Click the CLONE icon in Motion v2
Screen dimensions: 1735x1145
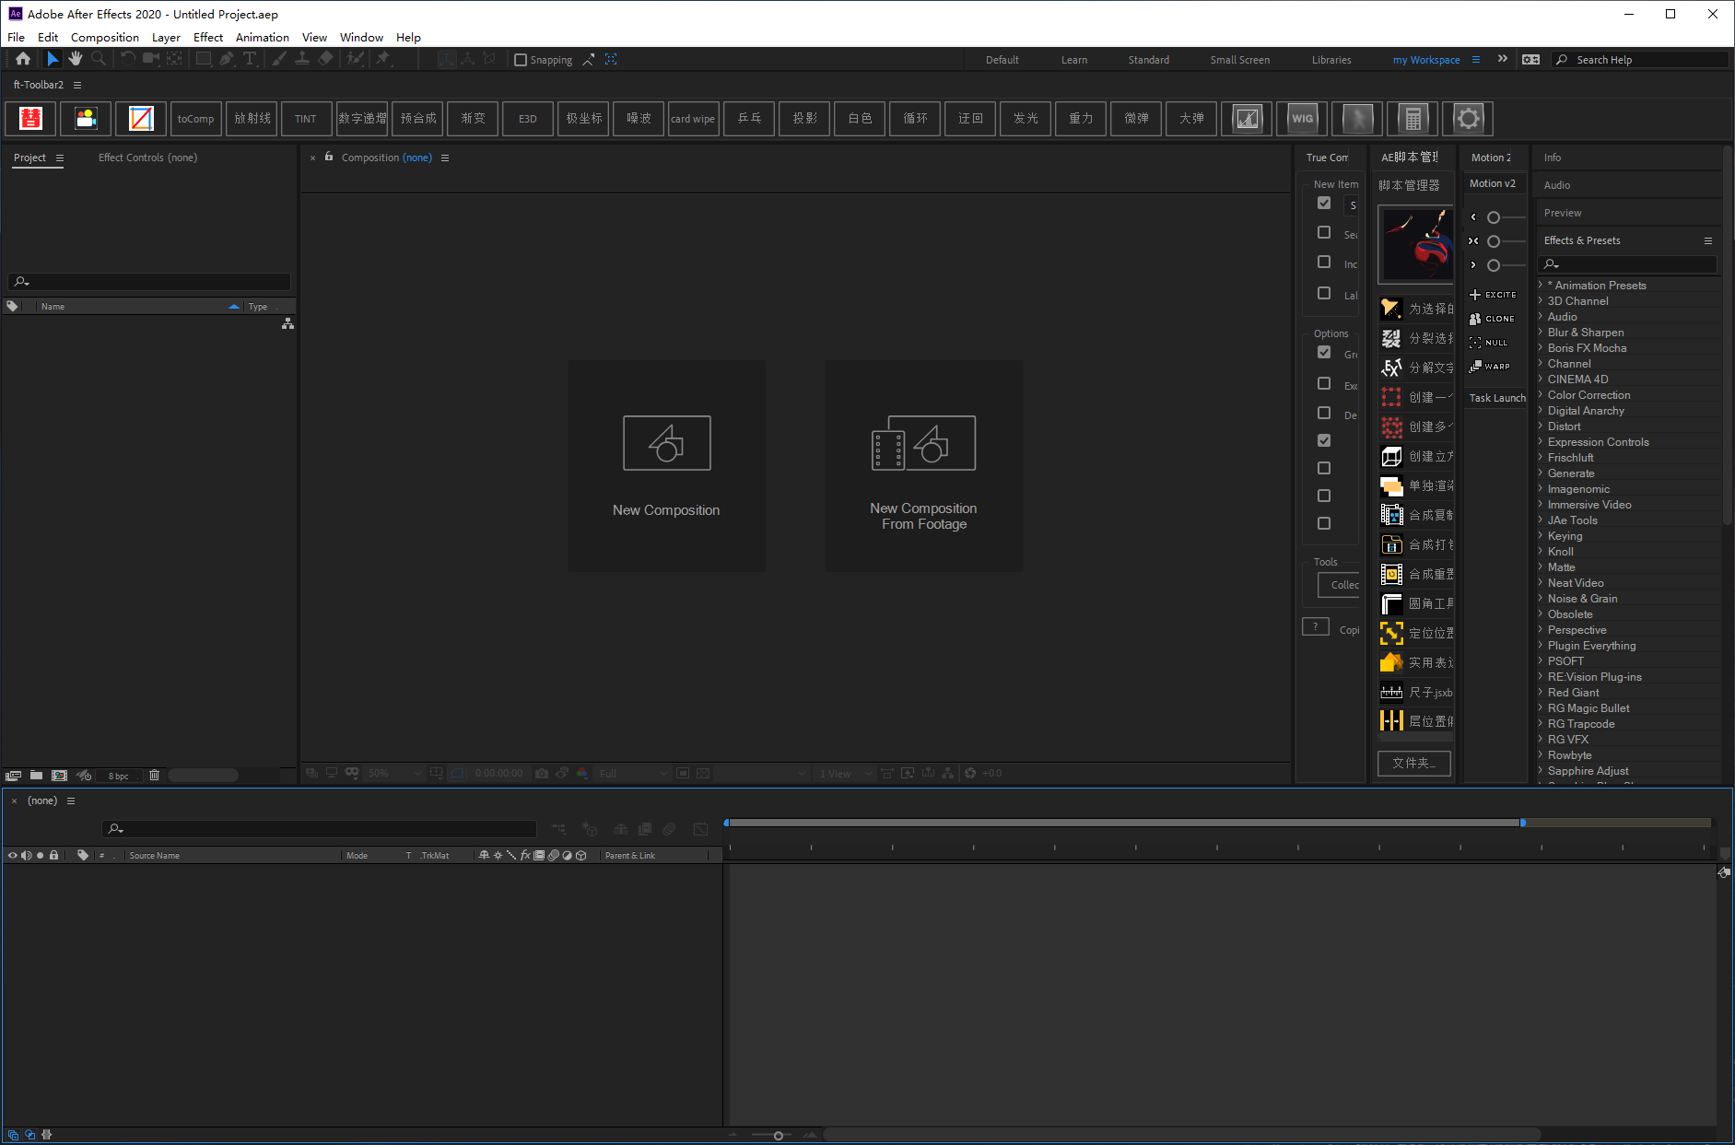(x=1493, y=319)
